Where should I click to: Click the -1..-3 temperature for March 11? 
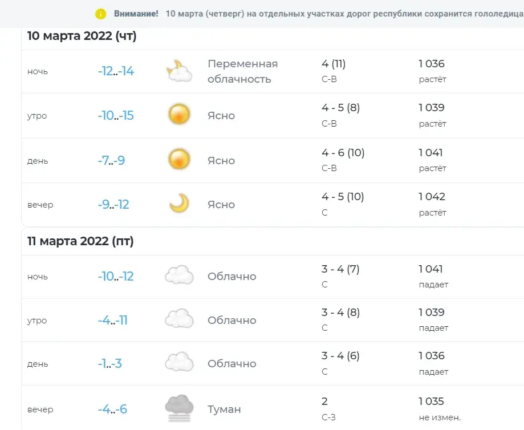click(x=109, y=364)
